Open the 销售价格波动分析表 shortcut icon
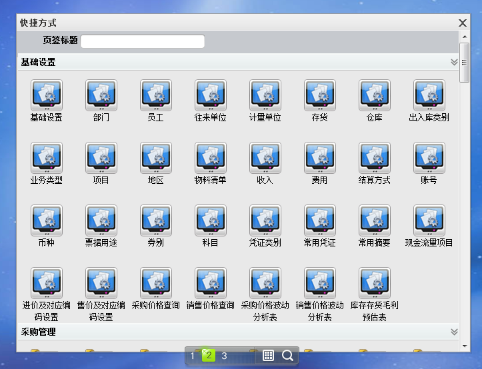 (x=320, y=283)
